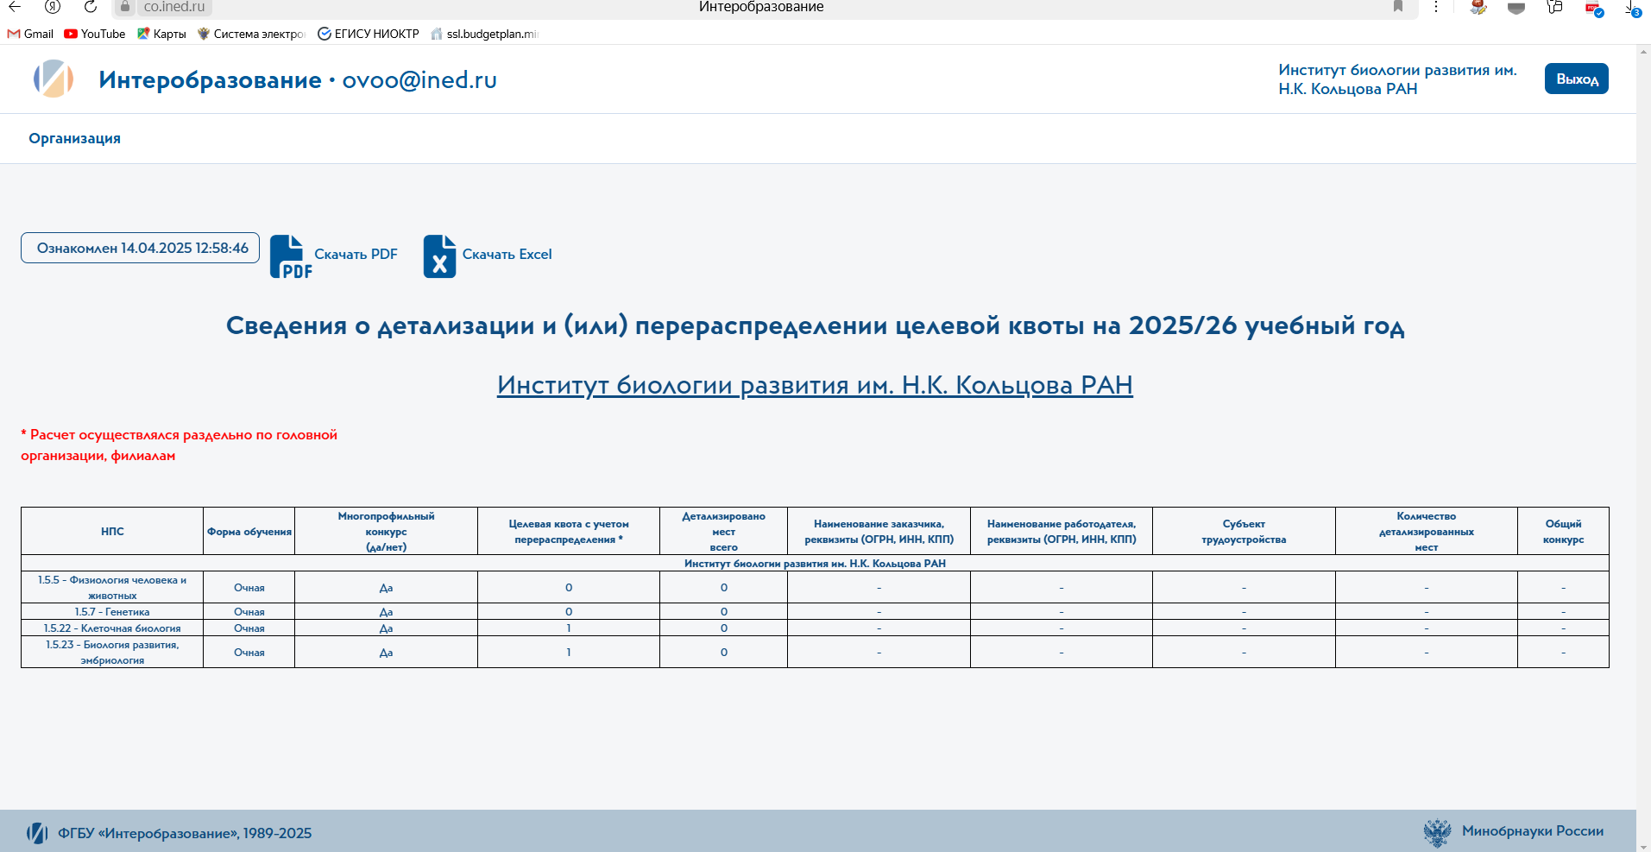
Task: Click quota value 1 in Клеточная биология row
Action: pyautogui.click(x=569, y=628)
